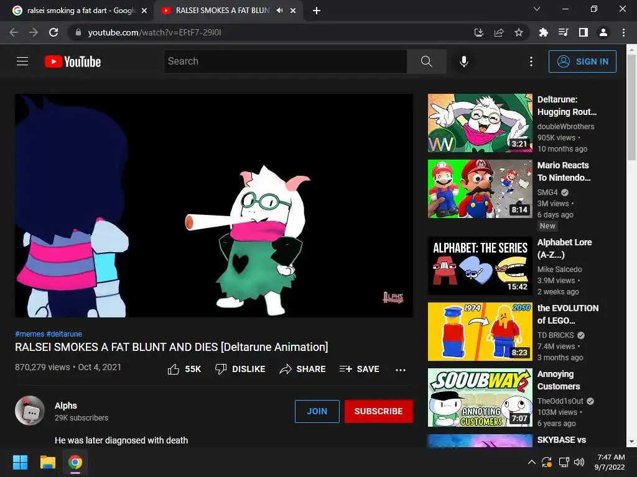Open YouTube settings three-dot menu in header
637x477 pixels.
[531, 61]
